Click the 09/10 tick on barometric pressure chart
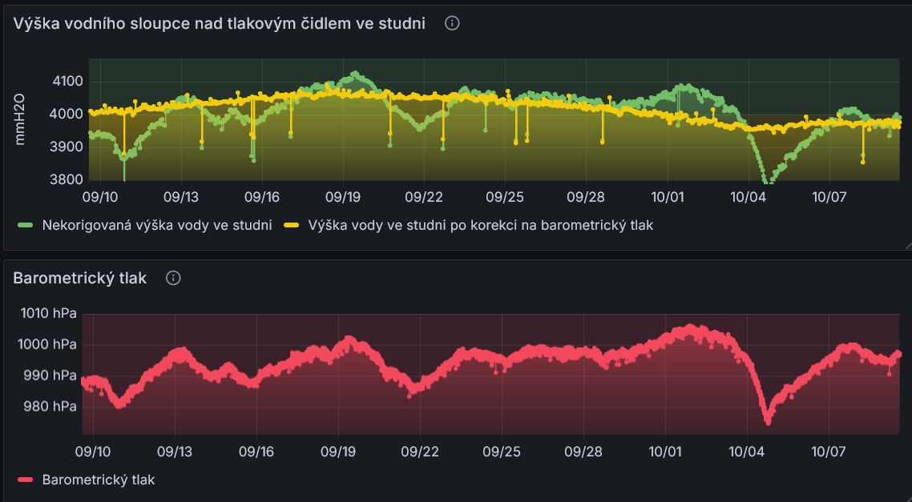This screenshot has width=912, height=502. pyautogui.click(x=94, y=452)
